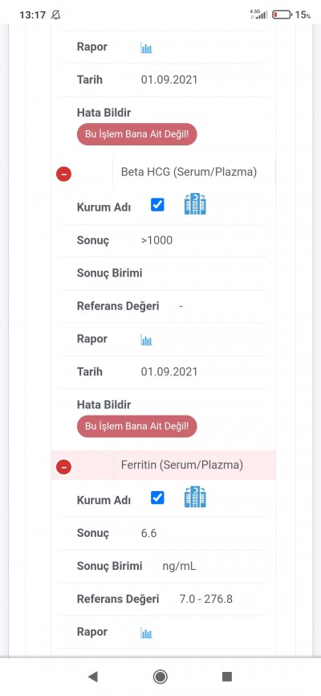Select the Beta HCG (Serum/Plazma) header

point(189,172)
